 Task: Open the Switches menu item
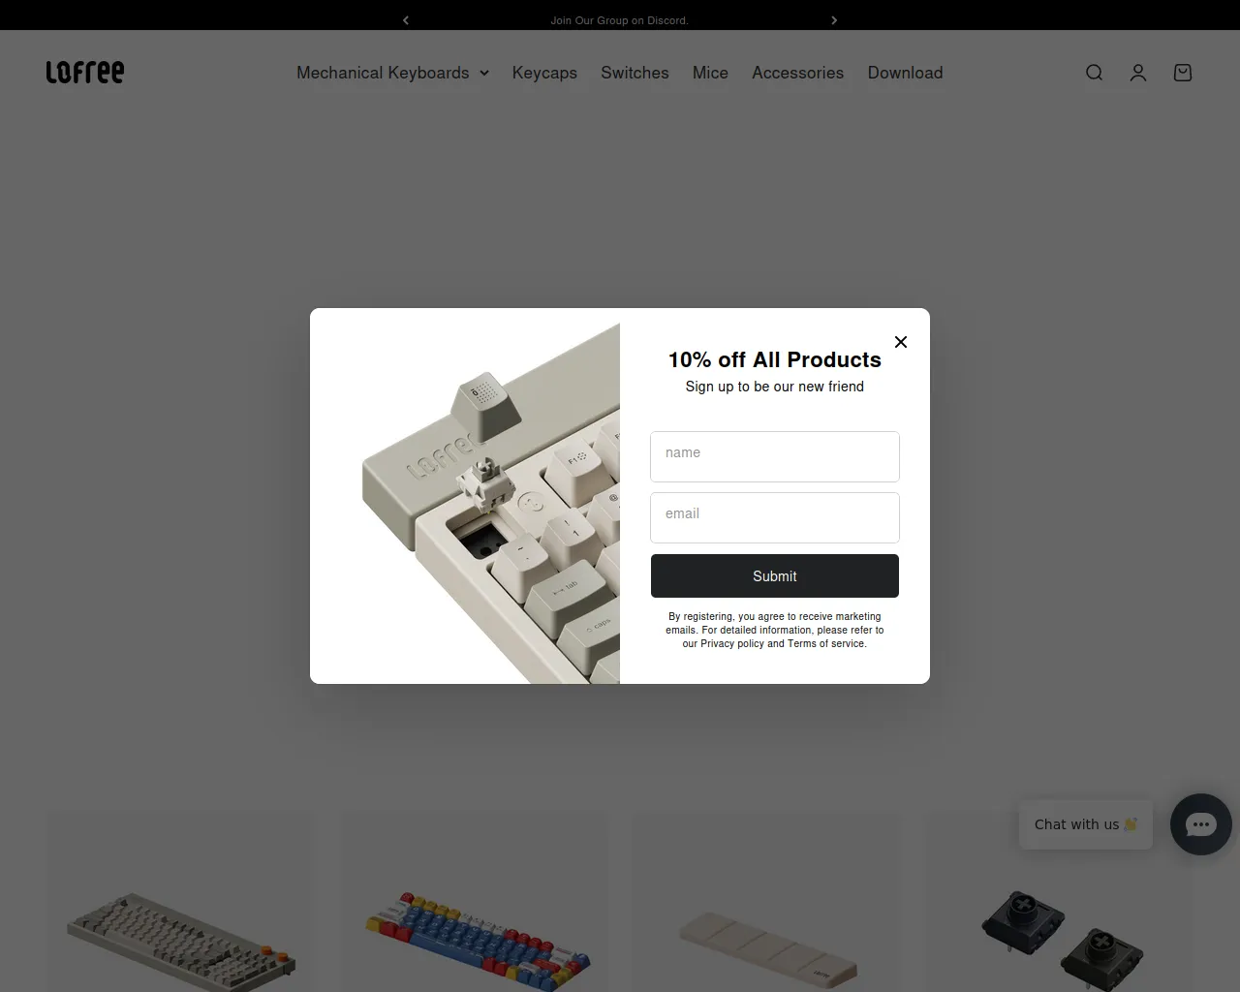point(635,73)
